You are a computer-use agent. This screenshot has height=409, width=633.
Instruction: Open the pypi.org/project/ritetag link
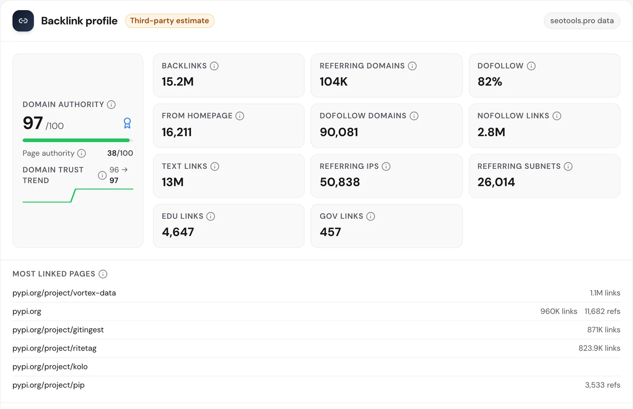click(55, 348)
